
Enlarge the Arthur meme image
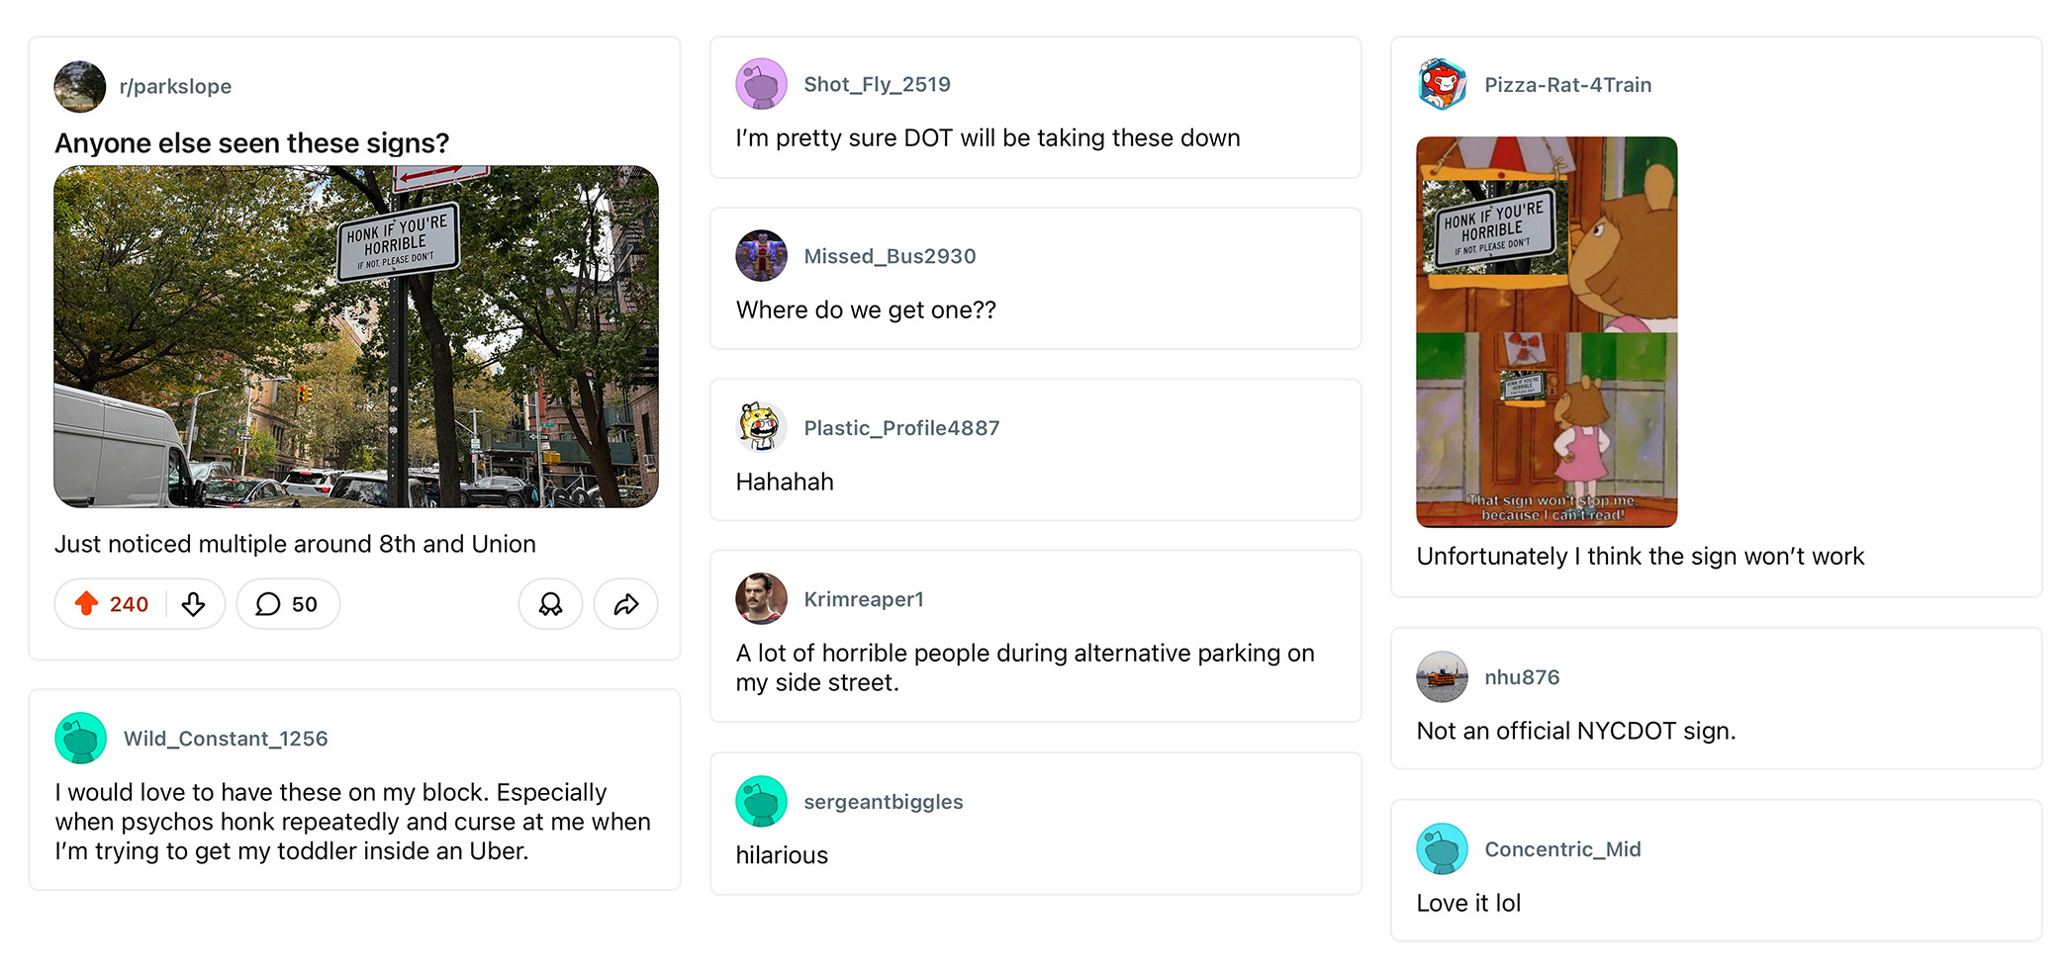click(x=1547, y=331)
